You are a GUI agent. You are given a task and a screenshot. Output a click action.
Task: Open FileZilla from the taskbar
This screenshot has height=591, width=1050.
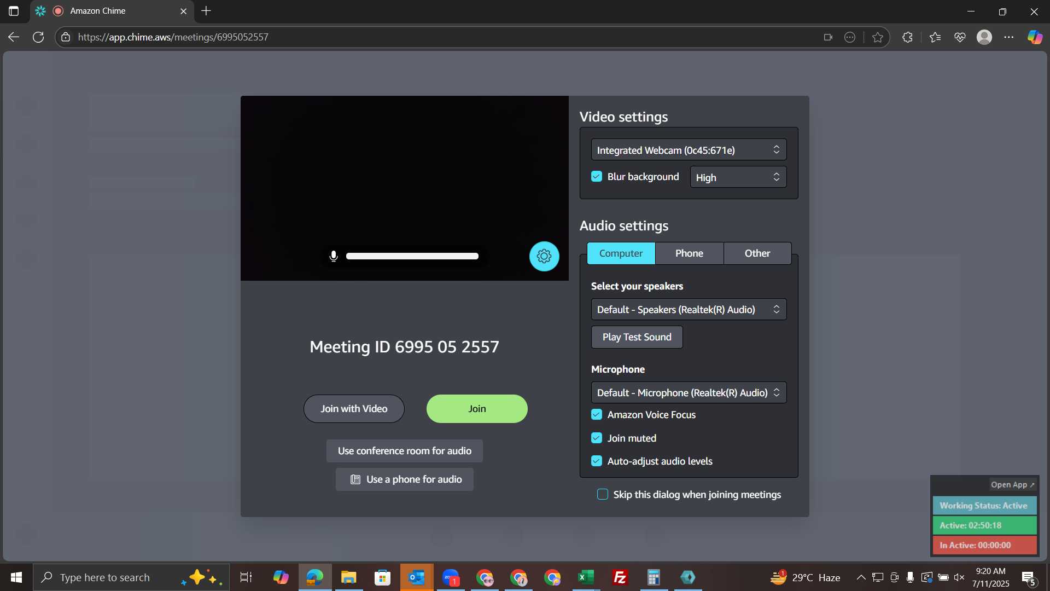620,577
